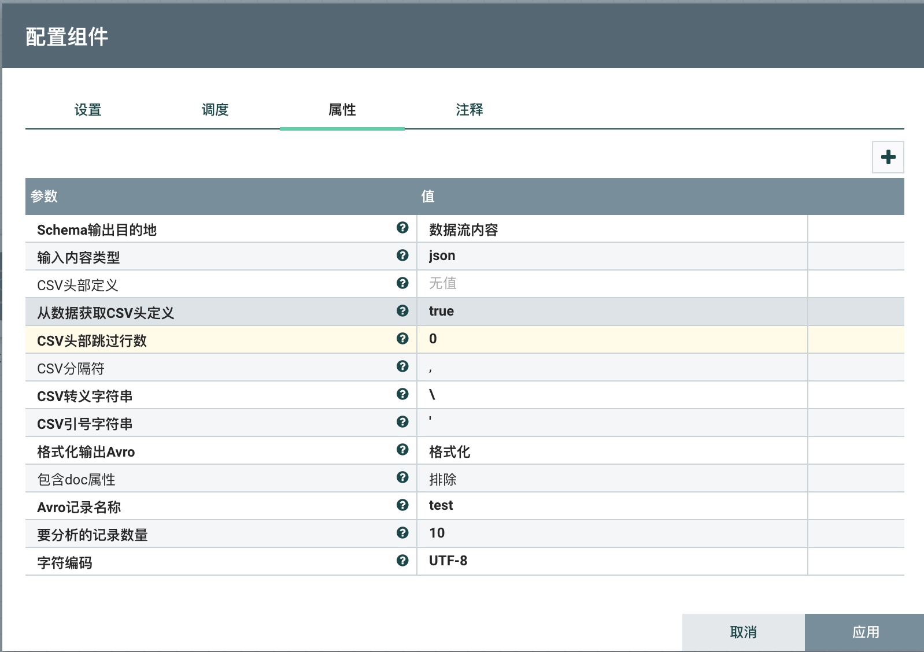
Task: Click the add property plus icon
Action: [x=888, y=157]
